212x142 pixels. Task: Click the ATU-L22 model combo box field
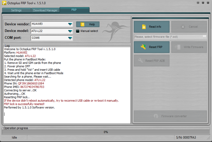pyautogui.click(x=52, y=31)
